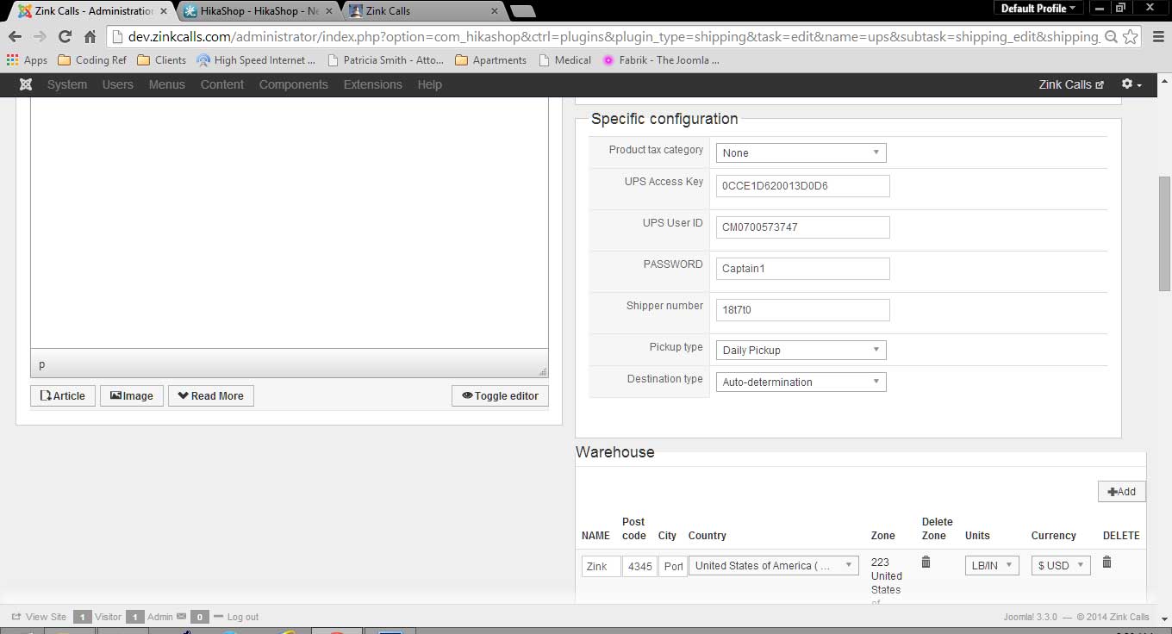Screen dimensions: 1172x634
Task: Open the Currency $ USD dropdown
Action: click(x=1061, y=565)
